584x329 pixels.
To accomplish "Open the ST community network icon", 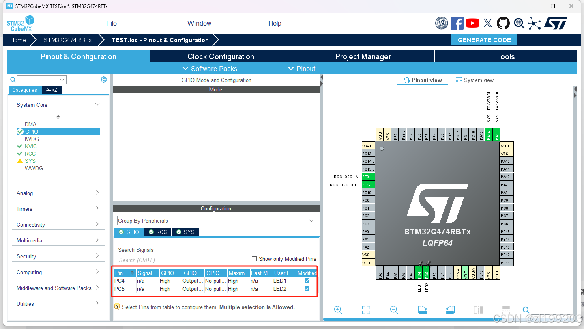I will pyautogui.click(x=535, y=23).
